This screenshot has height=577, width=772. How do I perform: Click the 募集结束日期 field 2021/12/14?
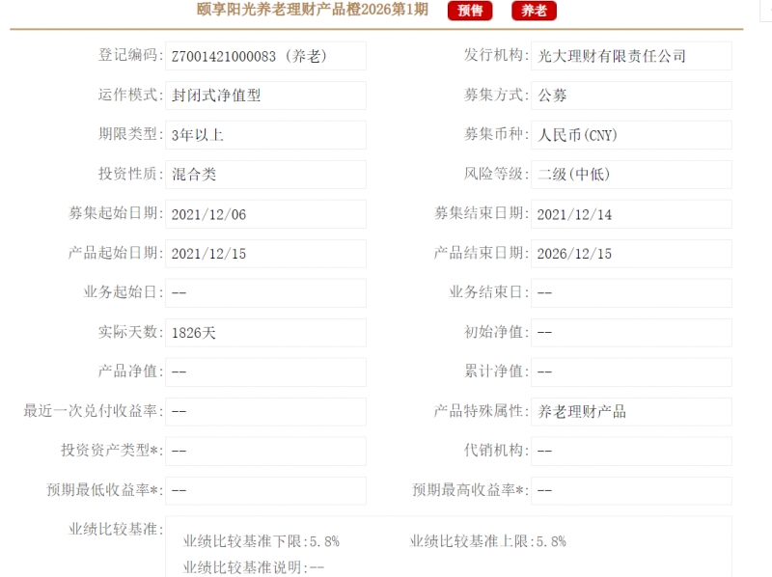(x=631, y=214)
